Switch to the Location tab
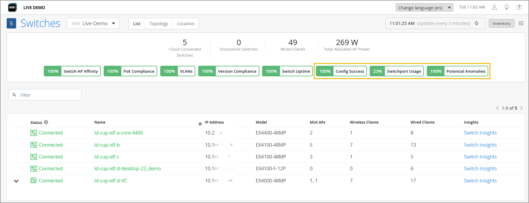Viewport: 529px width, 203px height. [x=185, y=24]
